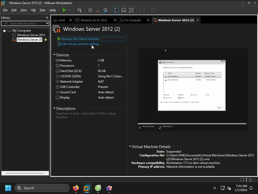Toggle the Show Library sidebar toolbar icon
Viewport: 258px width, 194px height.
tap(116, 10)
